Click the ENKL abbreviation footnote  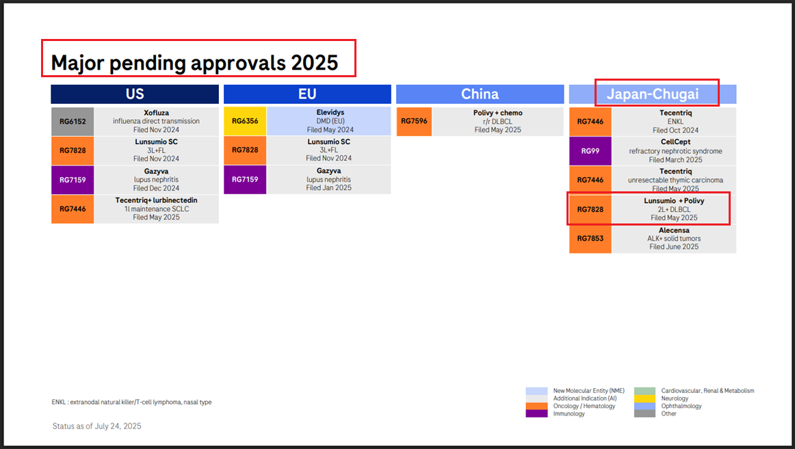(131, 402)
